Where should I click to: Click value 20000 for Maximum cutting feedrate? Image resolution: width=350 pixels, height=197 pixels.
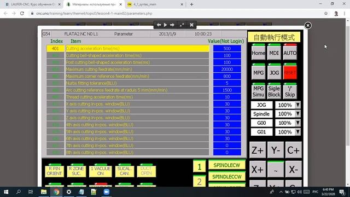point(227,69)
